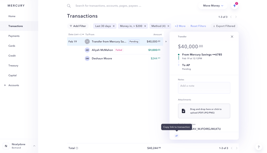267x153 pixels.
Task: Click the Add a note field
Action: [204, 88]
